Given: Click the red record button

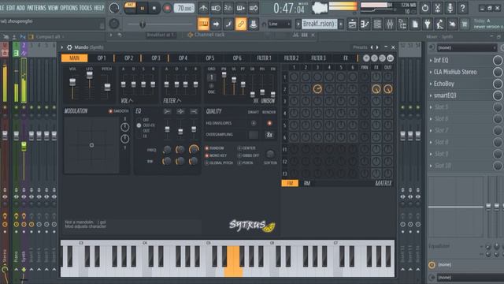Looking at the screenshot, I should pos(167,8).
